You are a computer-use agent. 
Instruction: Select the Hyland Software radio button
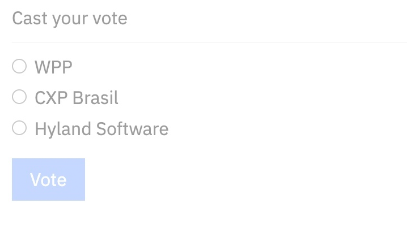19,128
